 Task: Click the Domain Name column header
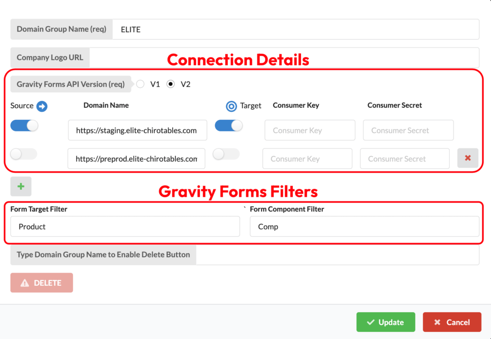pyautogui.click(x=106, y=105)
